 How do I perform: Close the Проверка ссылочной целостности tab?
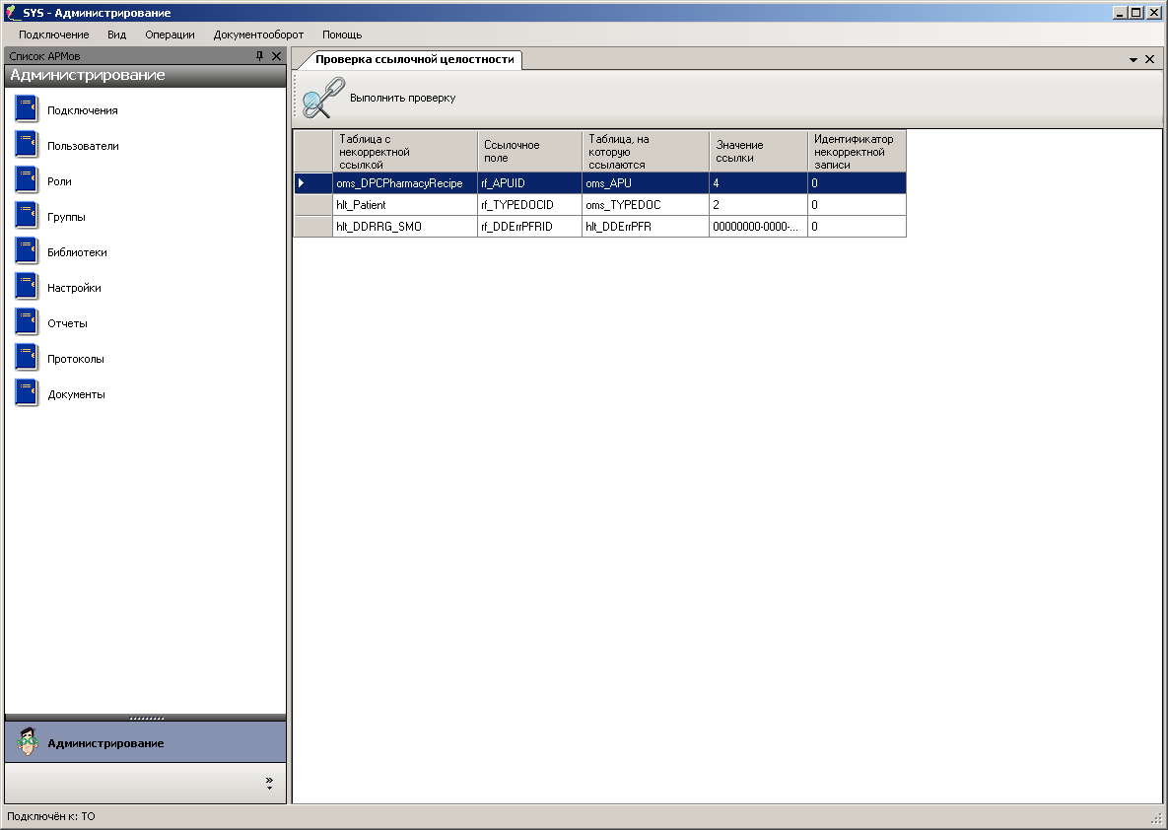(1150, 59)
